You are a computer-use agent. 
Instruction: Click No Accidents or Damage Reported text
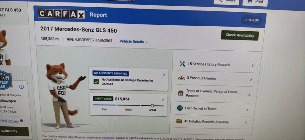point(127,82)
